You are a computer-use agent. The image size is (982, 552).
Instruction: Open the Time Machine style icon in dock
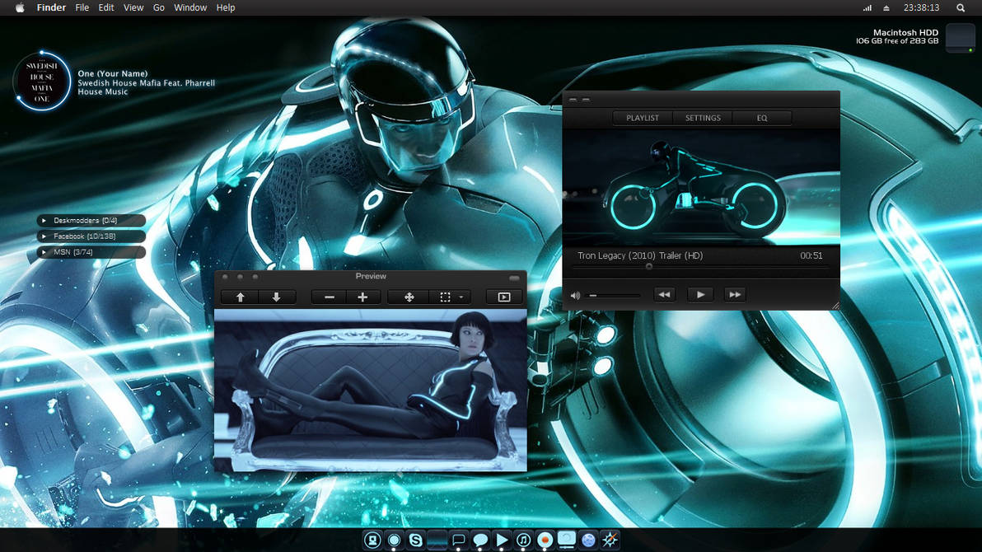567,540
